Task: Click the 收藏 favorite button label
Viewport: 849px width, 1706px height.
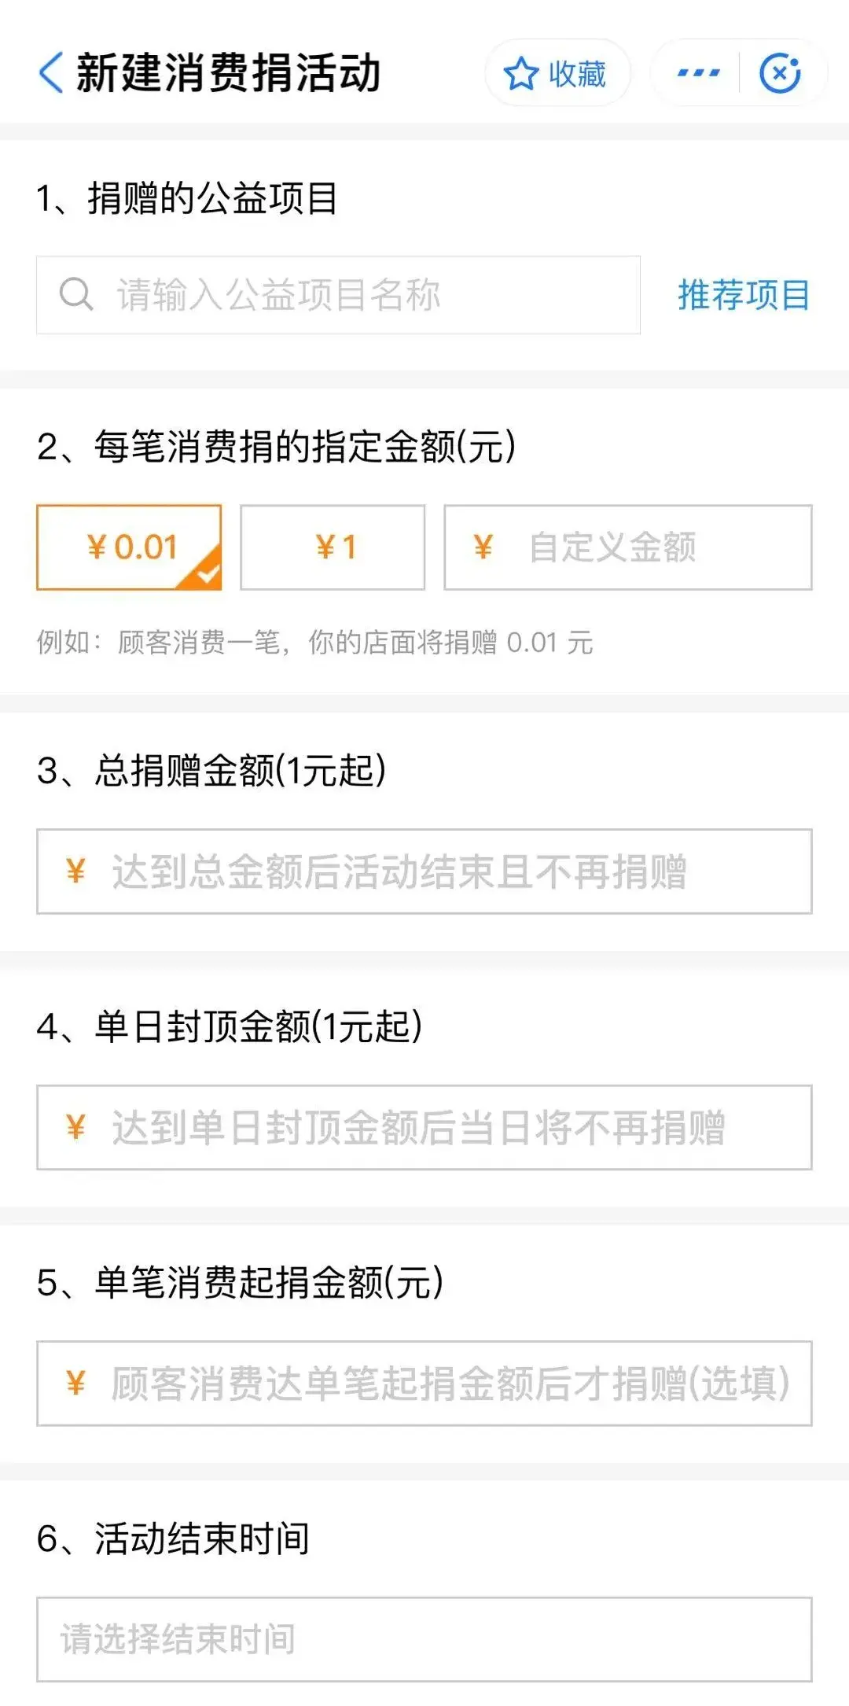Action: click(x=577, y=74)
